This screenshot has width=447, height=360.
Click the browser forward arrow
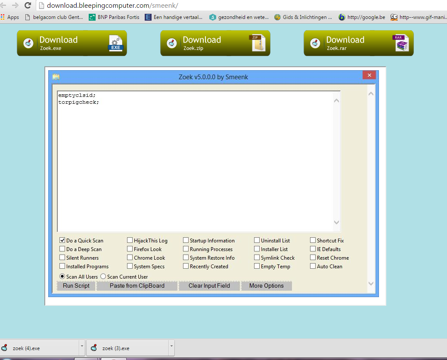(15, 5)
